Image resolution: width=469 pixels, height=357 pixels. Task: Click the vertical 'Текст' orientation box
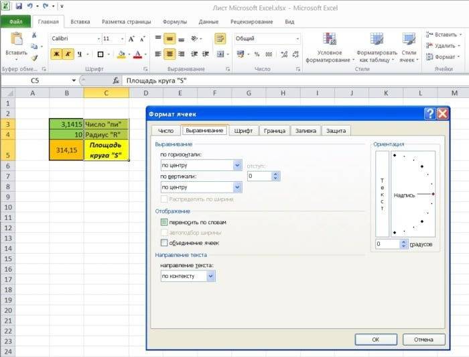[x=382, y=195]
